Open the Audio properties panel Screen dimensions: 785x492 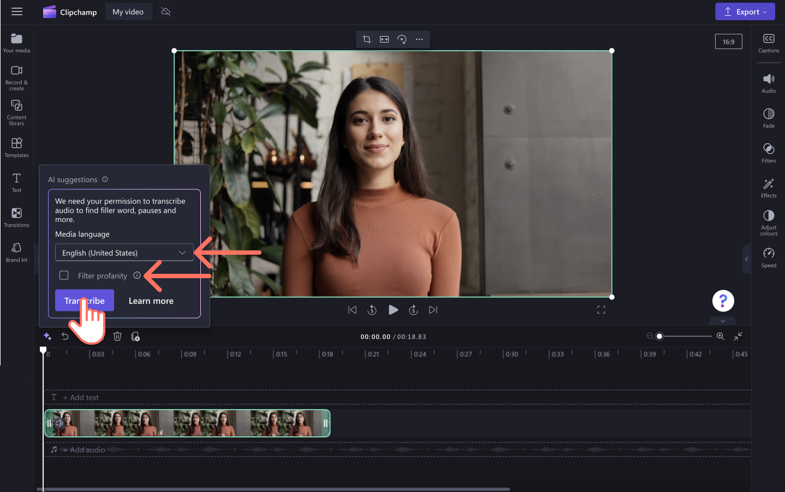tap(769, 83)
